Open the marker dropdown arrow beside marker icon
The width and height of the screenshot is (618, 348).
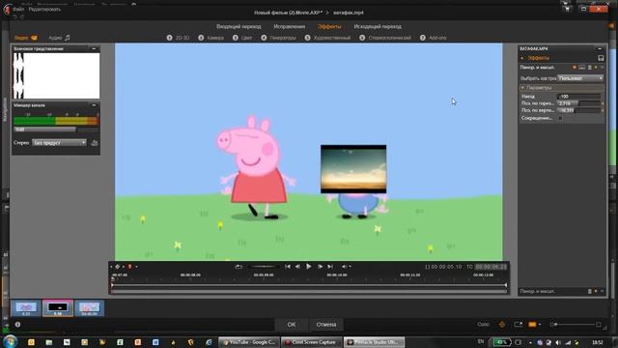[136, 267]
